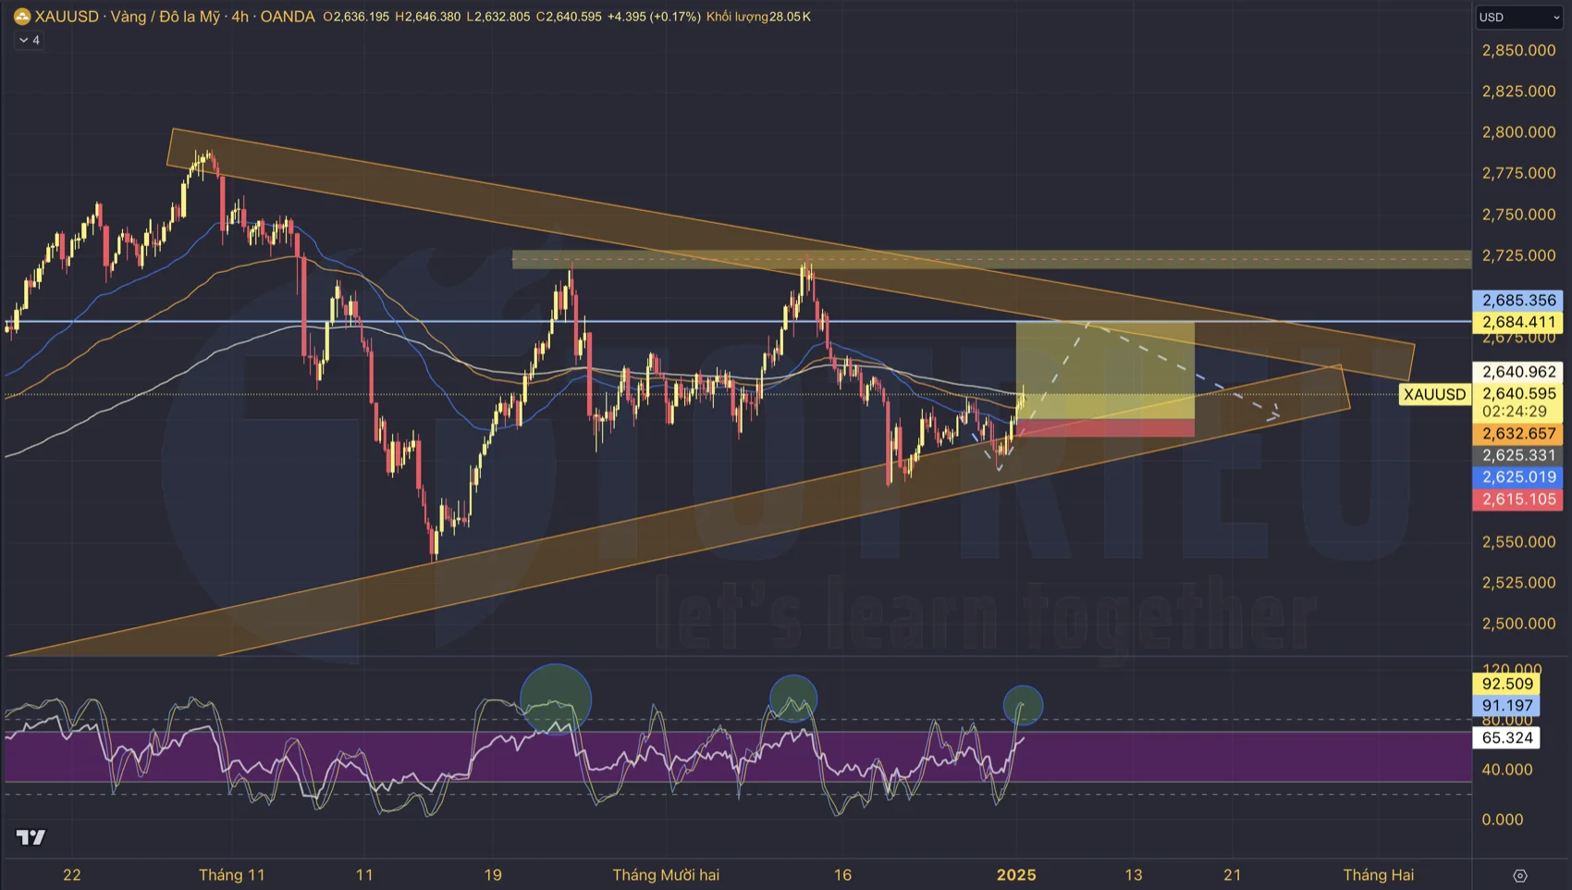Click 0.000 on the oscillator axis
The image size is (1572, 890).
[x=1503, y=820]
